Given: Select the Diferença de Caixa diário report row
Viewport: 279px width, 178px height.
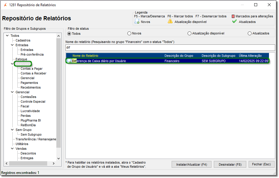Looking at the screenshot, I should click(x=168, y=61).
